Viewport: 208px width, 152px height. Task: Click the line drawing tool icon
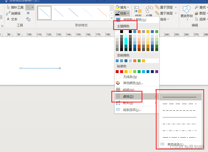click(28, 7)
